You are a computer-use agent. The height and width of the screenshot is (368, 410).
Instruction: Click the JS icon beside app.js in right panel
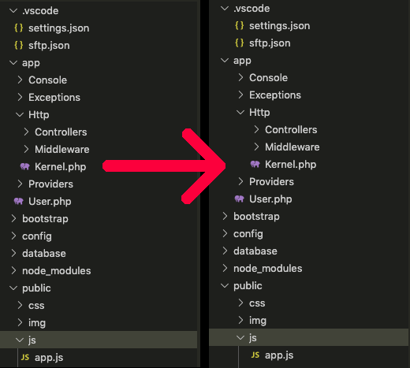pos(255,355)
